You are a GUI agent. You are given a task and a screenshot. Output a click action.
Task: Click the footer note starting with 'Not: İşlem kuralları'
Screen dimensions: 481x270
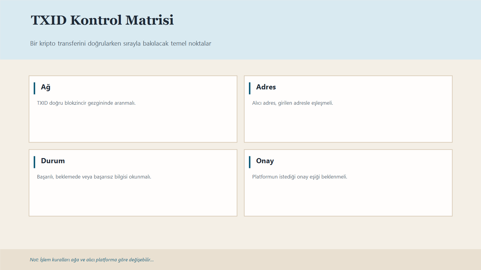click(92, 259)
